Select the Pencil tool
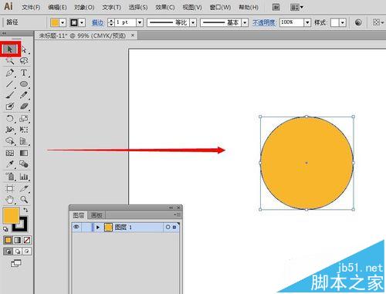Image resolution: width=386 pixels, height=294 pixels. (24, 95)
